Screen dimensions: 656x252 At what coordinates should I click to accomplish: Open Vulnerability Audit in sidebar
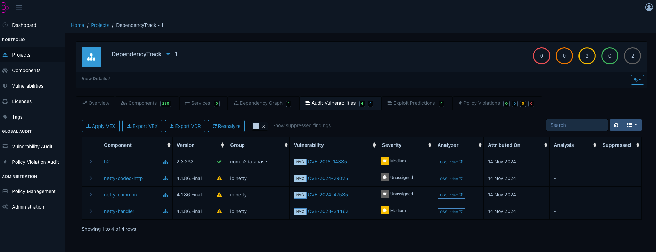pos(32,147)
